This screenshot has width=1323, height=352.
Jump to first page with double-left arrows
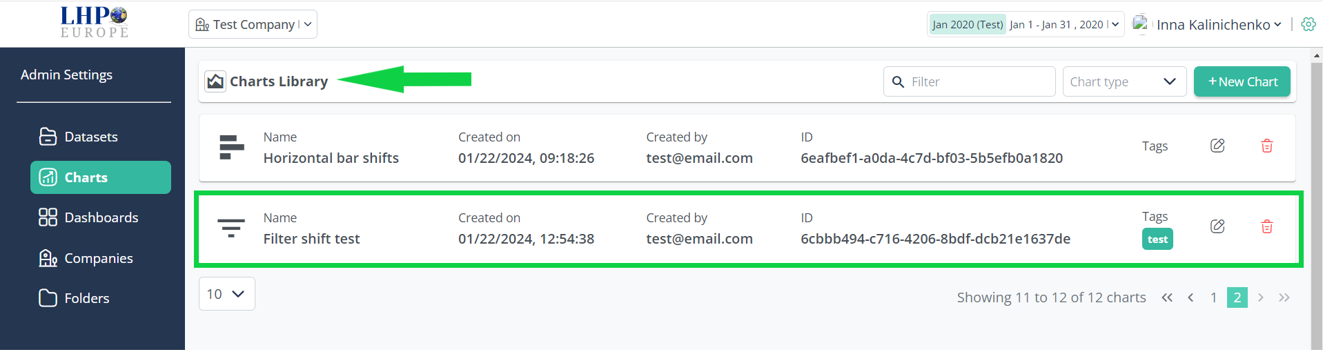click(1167, 297)
